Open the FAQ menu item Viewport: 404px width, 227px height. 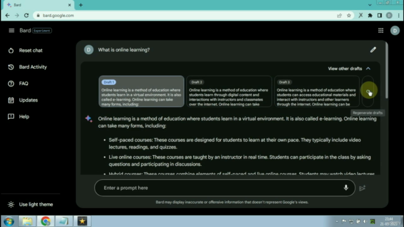(24, 84)
